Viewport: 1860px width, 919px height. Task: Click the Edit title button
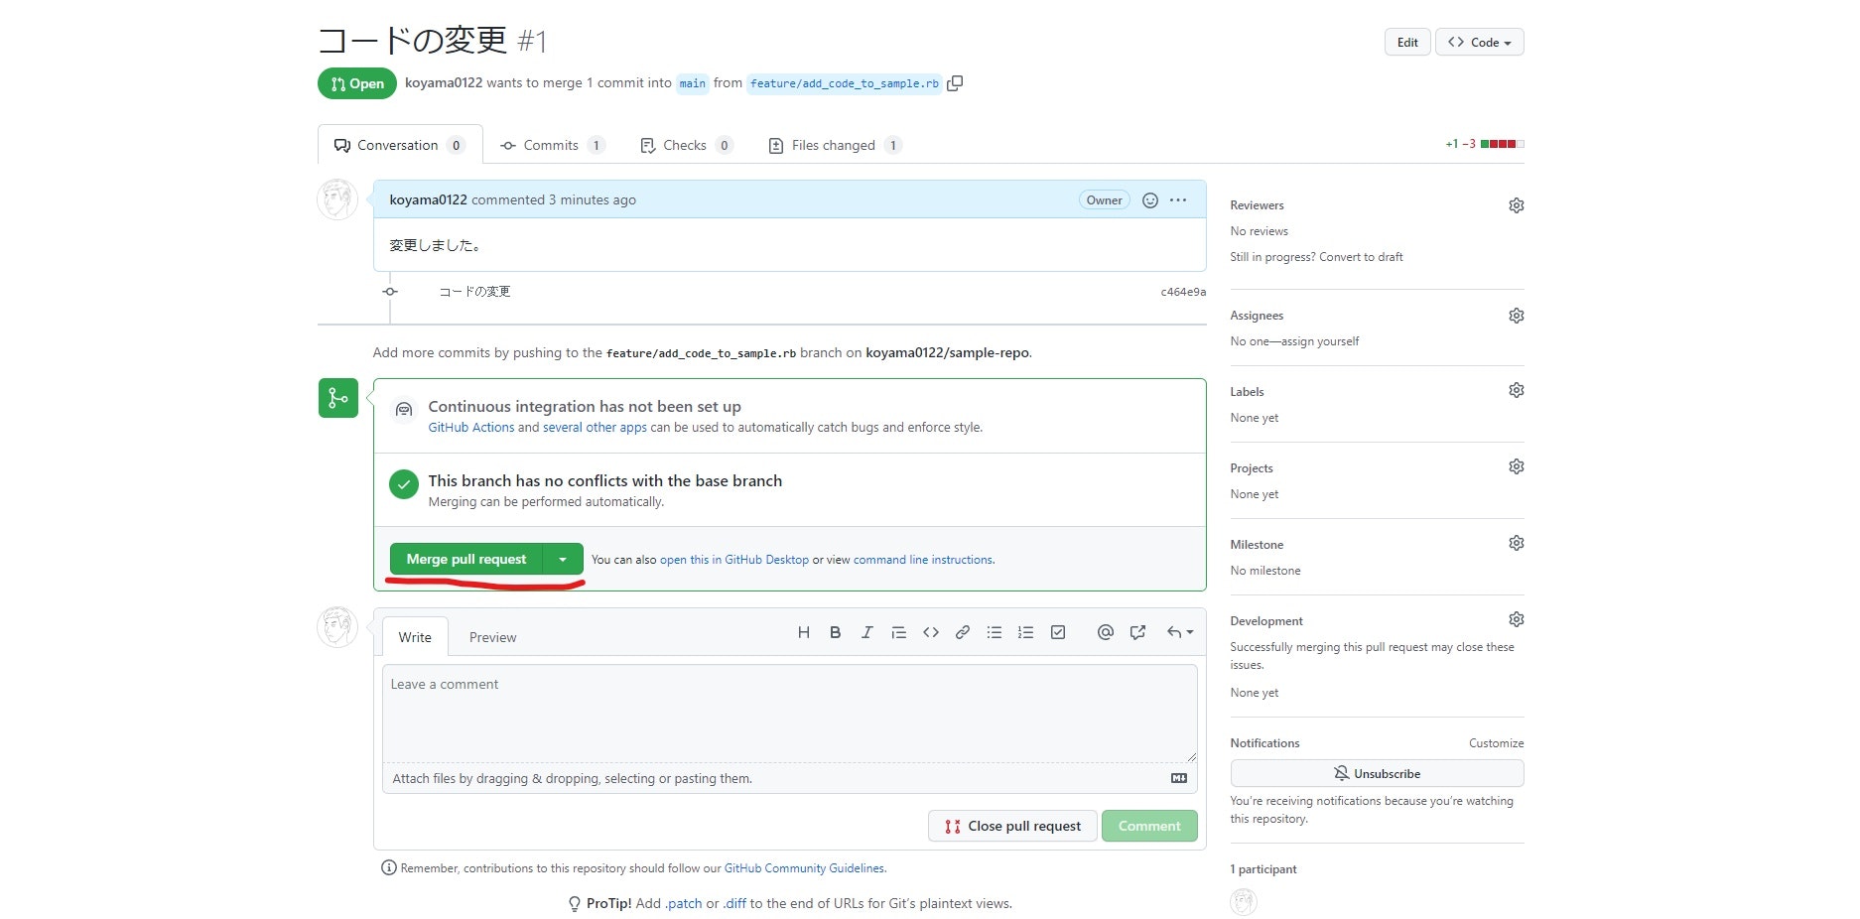click(x=1407, y=42)
